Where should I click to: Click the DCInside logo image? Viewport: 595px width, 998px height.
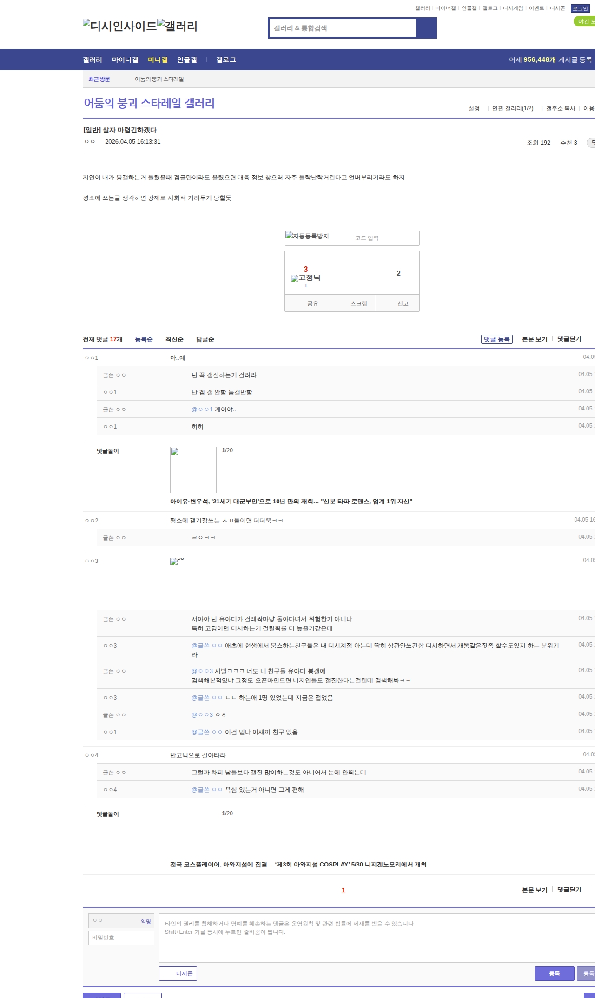pos(120,26)
